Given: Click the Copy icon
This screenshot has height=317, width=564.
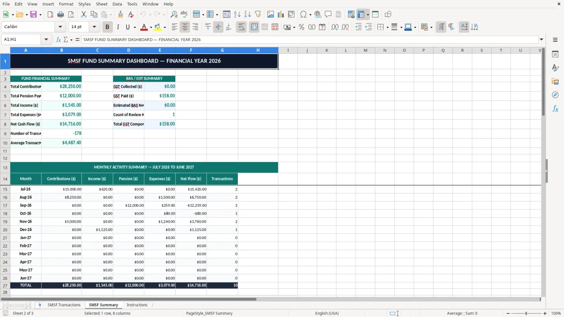Looking at the screenshot, I should (x=94, y=15).
